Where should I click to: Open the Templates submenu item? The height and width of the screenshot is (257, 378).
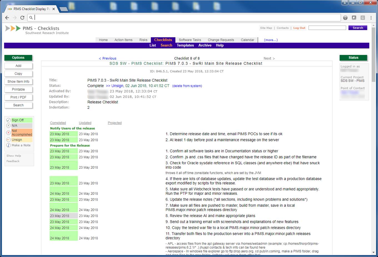point(185,45)
